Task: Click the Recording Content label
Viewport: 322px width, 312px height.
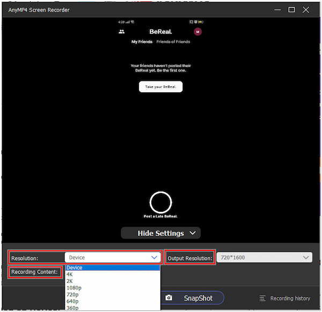Action: tap(35, 272)
